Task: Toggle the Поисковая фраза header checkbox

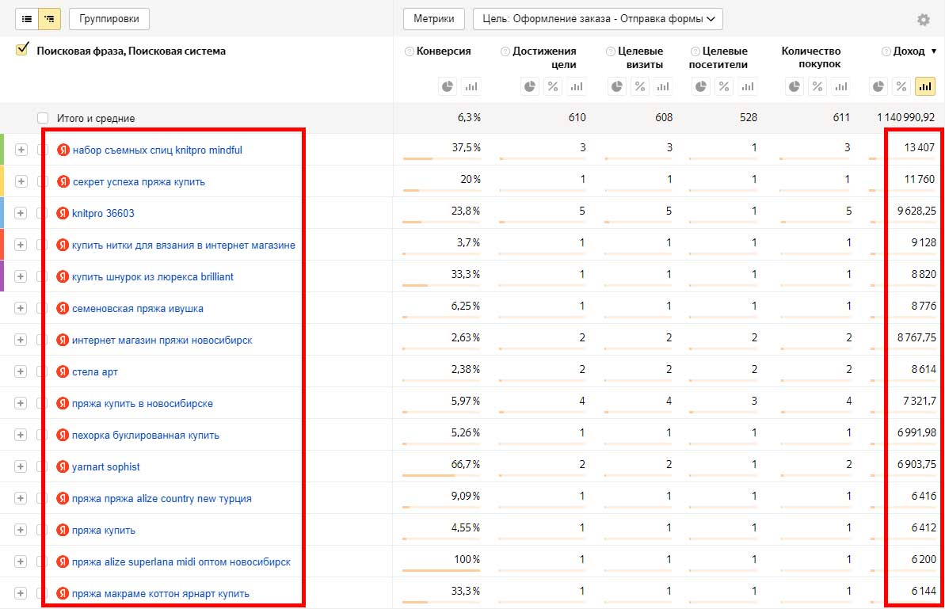Action: [22, 50]
